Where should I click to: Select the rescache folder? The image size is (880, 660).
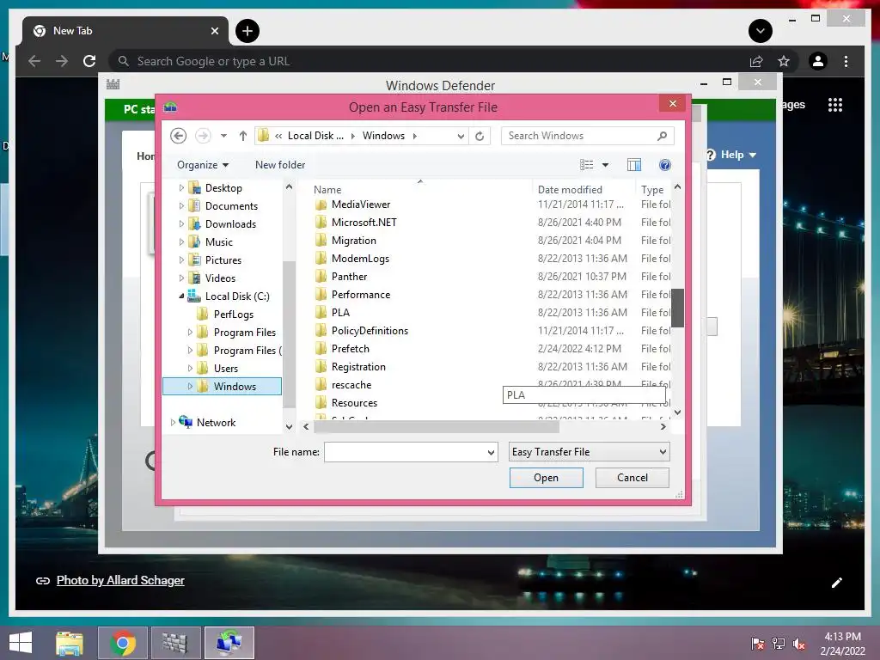[x=351, y=384]
